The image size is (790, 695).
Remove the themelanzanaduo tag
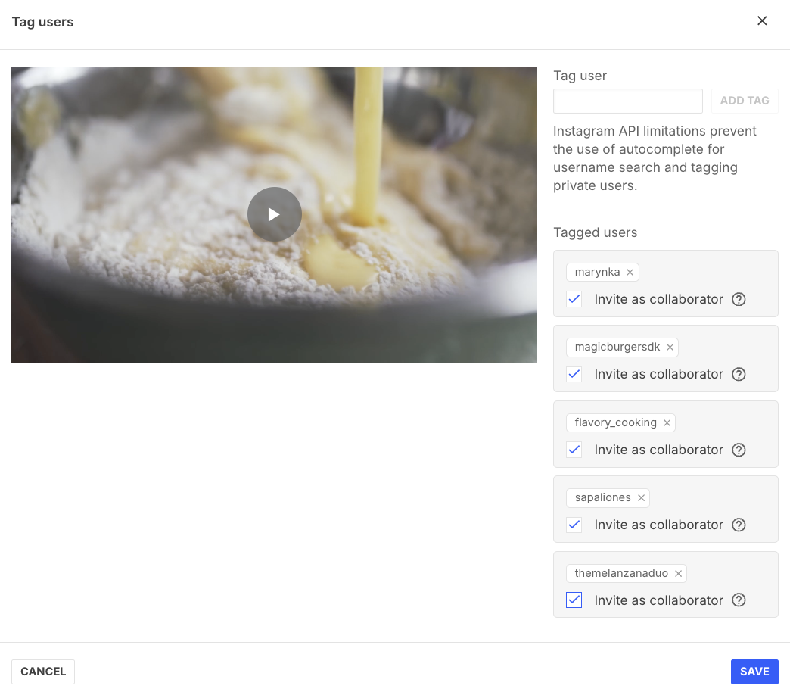(678, 574)
